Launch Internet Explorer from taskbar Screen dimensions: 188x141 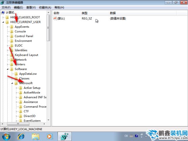(21, 136)
